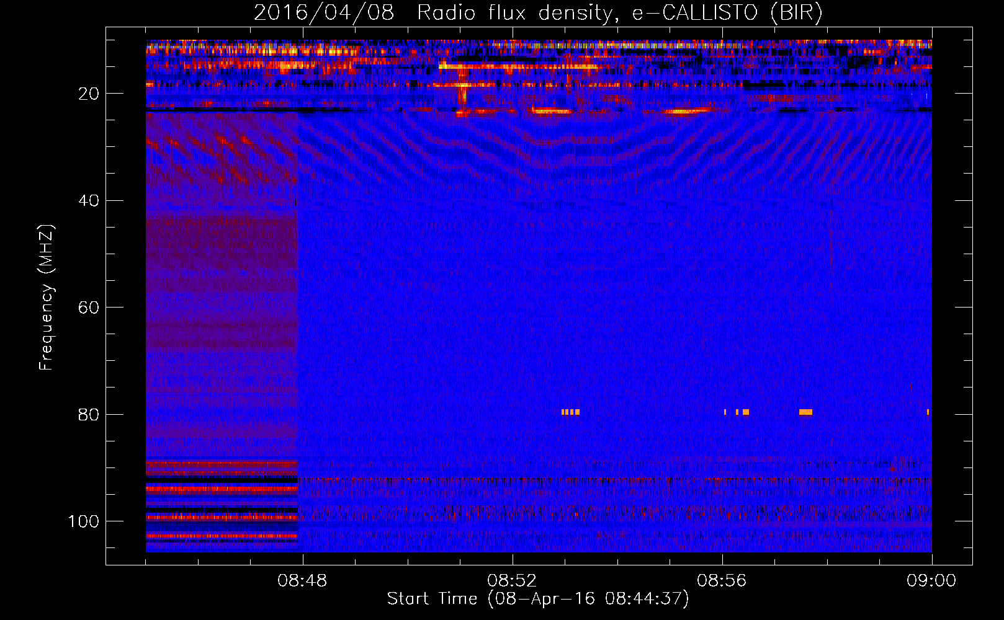
Task: Click the '09:00' time tick label
Action: click(x=931, y=581)
